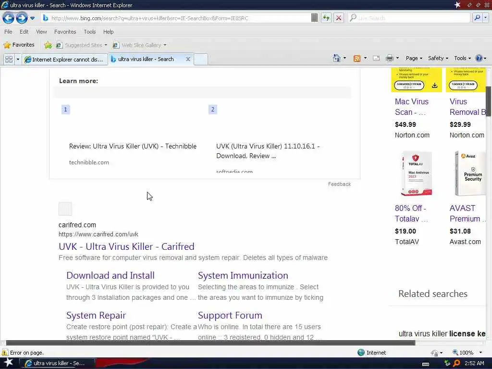Open the Home button dropdown arrow
Viewport: 492px width, 369px height.
pyautogui.click(x=344, y=58)
